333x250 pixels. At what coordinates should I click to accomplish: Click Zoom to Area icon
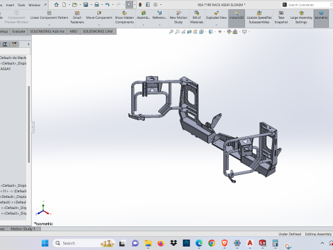[x=178, y=32]
